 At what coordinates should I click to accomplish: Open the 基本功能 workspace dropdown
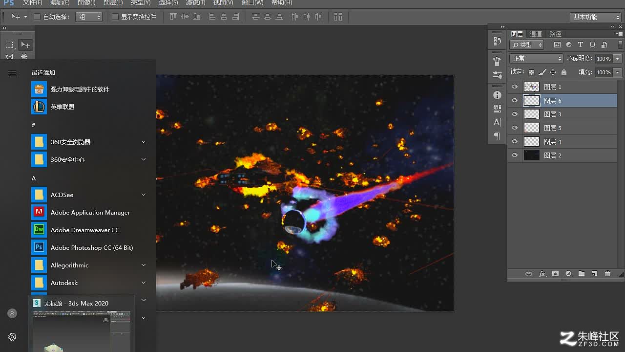[595, 17]
